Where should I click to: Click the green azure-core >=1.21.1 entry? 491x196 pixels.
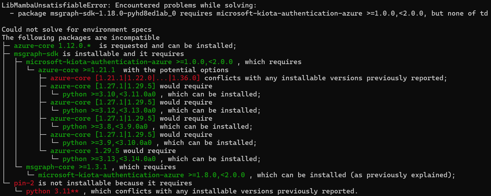coord(77,70)
